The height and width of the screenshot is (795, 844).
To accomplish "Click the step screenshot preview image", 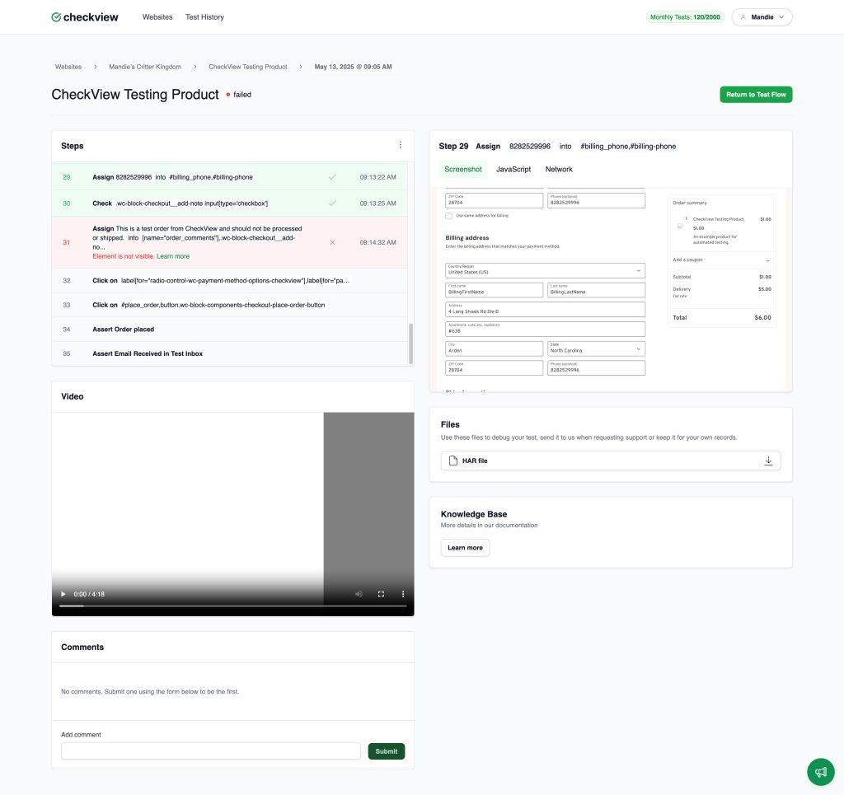I will pyautogui.click(x=611, y=289).
